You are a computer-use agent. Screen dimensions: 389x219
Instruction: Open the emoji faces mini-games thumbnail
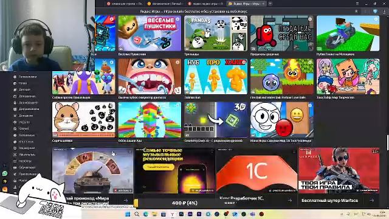coord(282,120)
